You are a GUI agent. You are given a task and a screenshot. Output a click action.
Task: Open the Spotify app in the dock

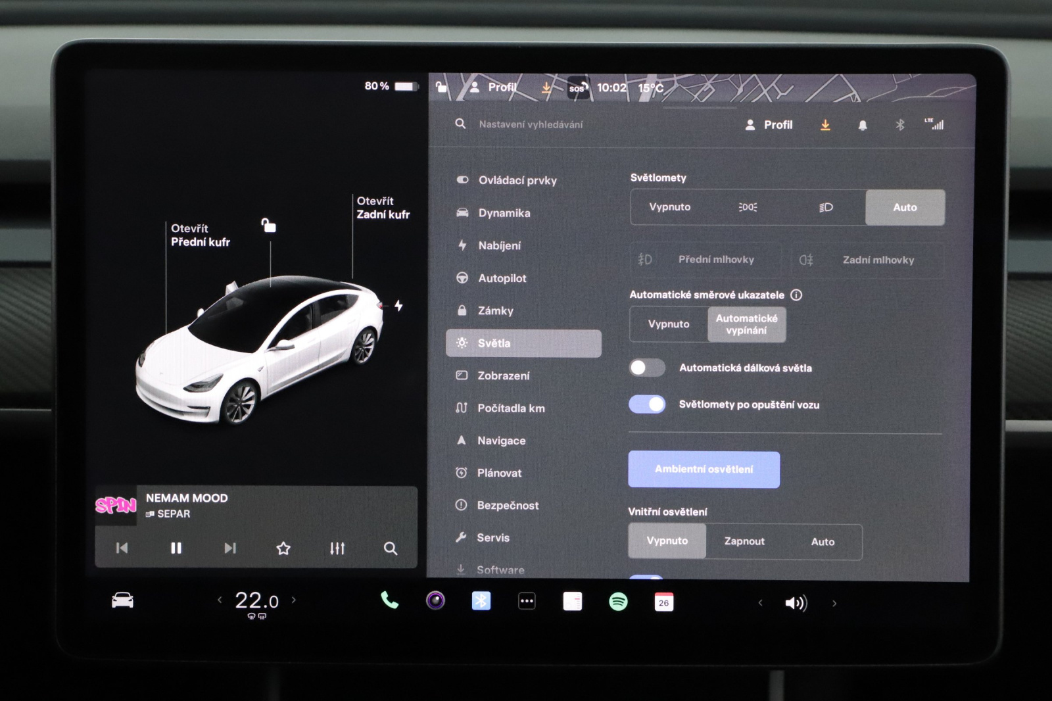click(618, 602)
